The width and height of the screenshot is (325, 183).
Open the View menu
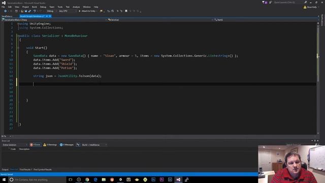coord(17,7)
